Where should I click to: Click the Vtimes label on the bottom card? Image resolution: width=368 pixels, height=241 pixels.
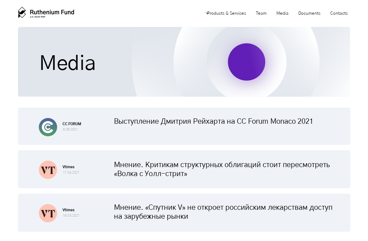(68, 210)
